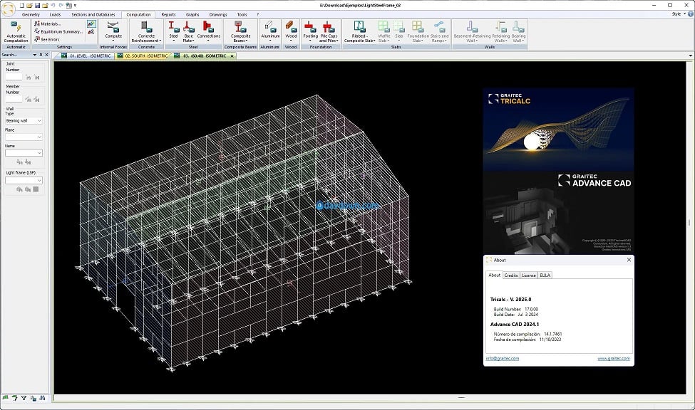
Task: Switch to License tab in About dialog
Action: click(x=529, y=275)
